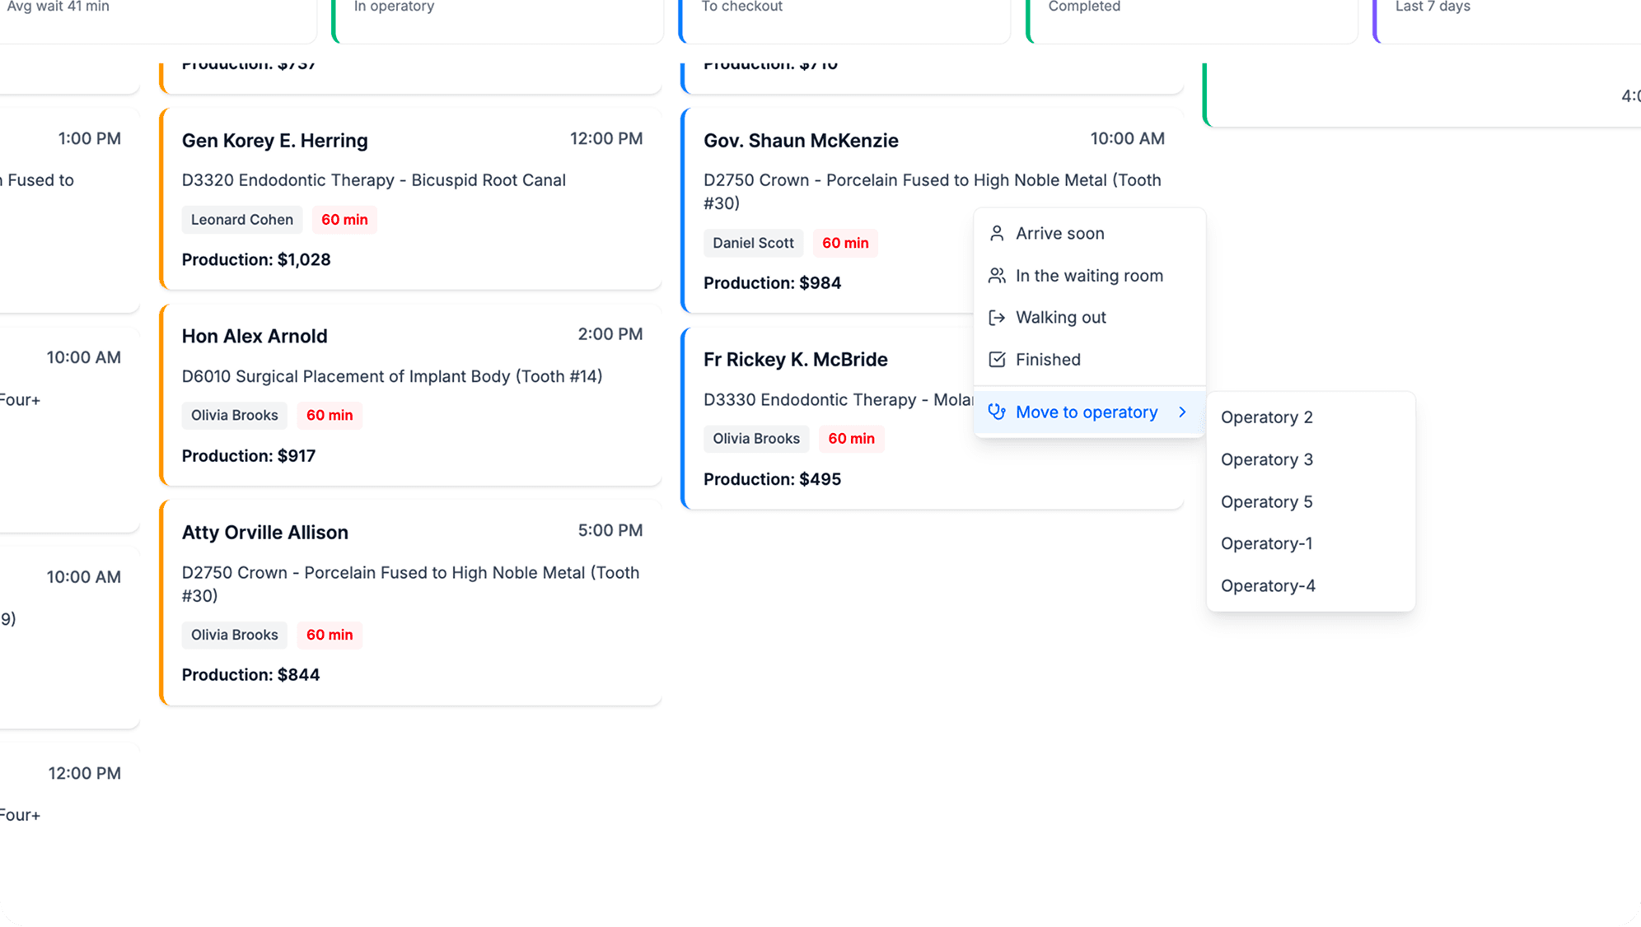Click the people icon for waiting room
Screen dimensions: 1641x927
997,276
